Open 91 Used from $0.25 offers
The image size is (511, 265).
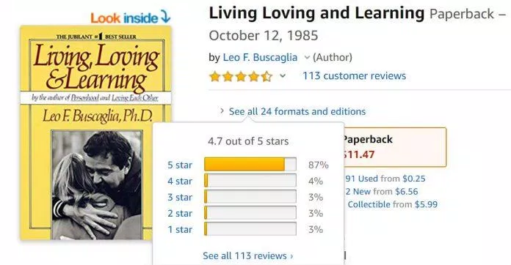tap(385, 179)
